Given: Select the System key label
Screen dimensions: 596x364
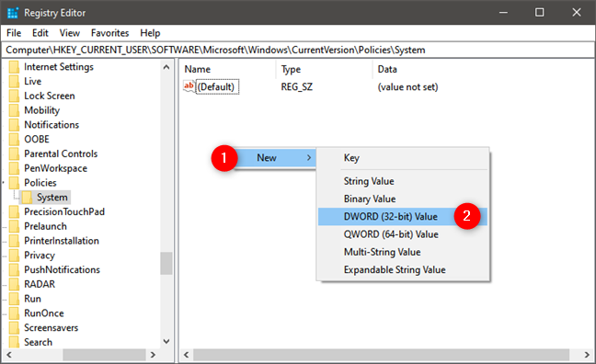Looking at the screenshot, I should pyautogui.click(x=52, y=198).
